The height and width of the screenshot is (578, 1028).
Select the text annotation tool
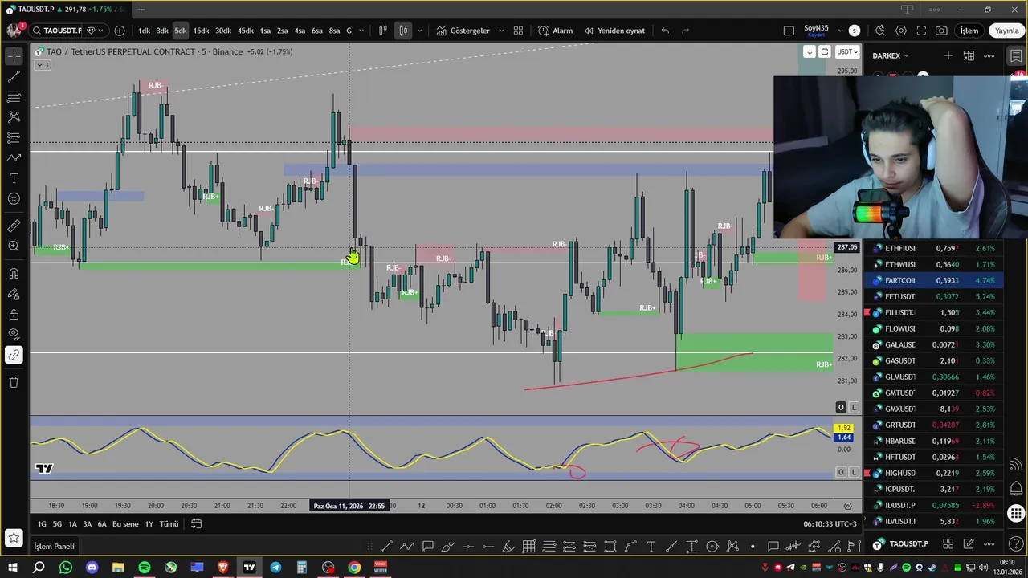(x=14, y=178)
